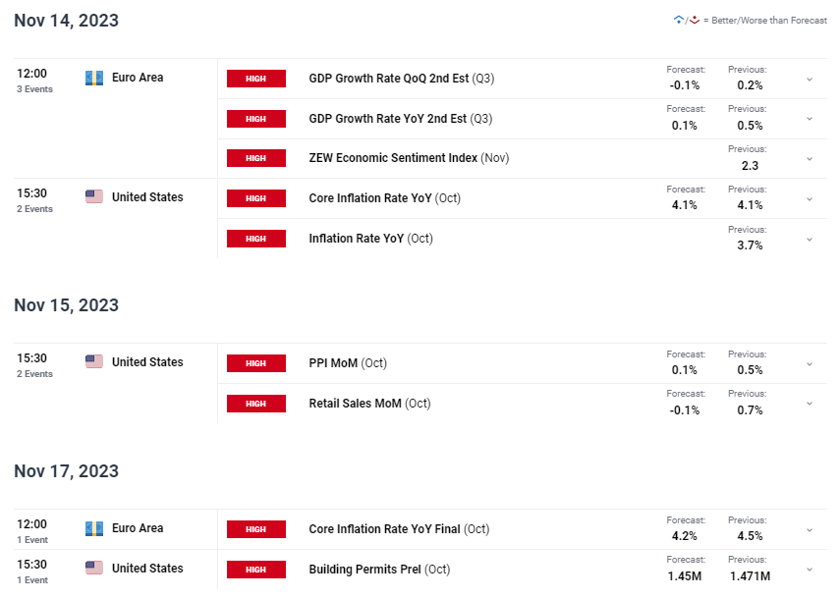The image size is (840, 599).
Task: Click HIGH badge beside ZEW Economic Sentiment Index
Action: [256, 158]
